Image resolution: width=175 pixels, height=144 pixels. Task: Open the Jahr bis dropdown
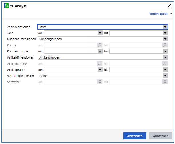pyautogui.click(x=165, y=33)
